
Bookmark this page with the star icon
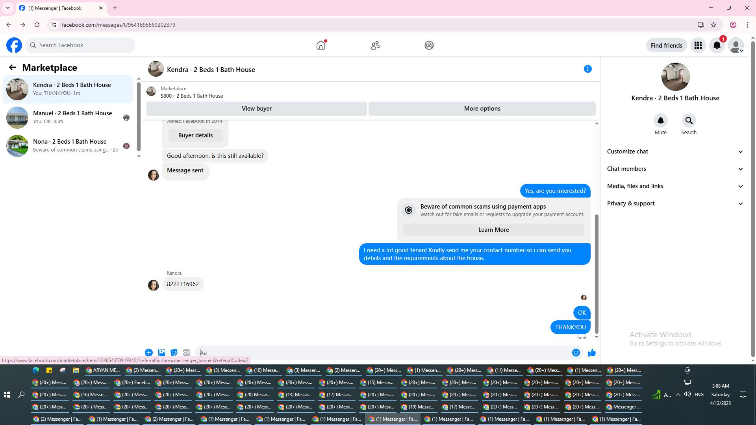click(713, 25)
